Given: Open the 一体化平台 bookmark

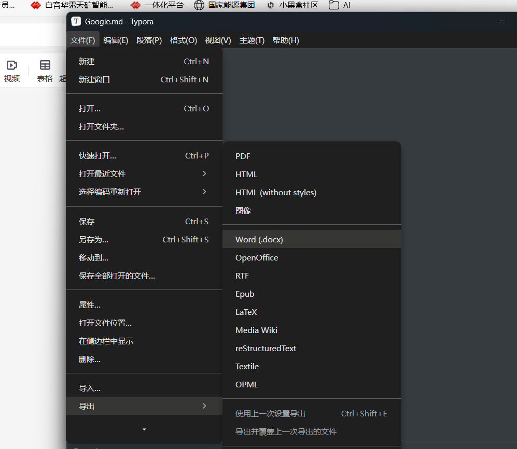Looking at the screenshot, I should coord(157,5).
